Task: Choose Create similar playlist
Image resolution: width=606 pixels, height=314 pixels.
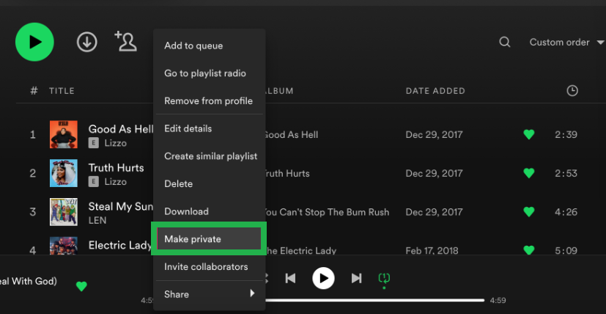Action: [209, 156]
